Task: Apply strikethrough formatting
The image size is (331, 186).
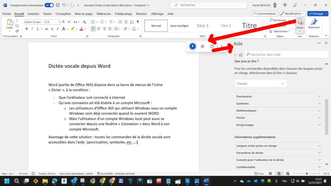Action: tap(47, 29)
